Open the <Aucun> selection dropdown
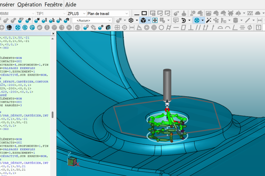 point(109,20)
